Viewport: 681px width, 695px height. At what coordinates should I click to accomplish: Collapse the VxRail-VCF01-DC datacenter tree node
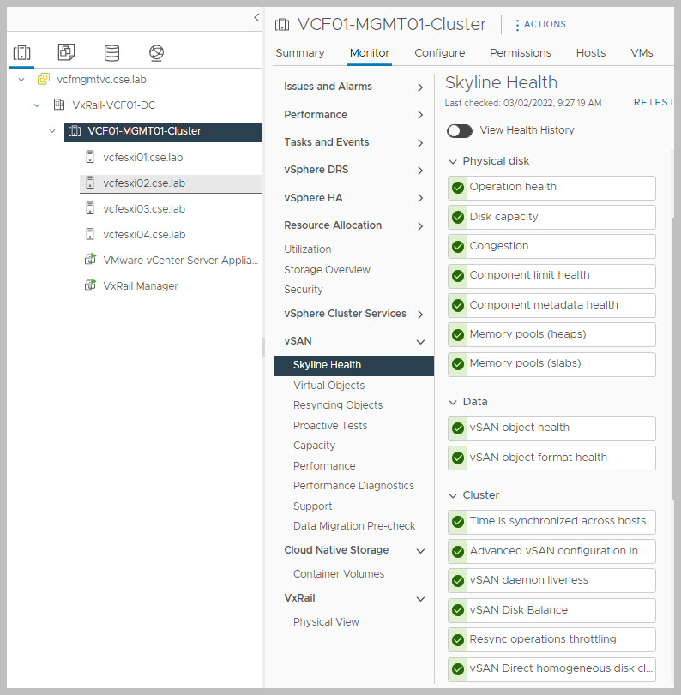37,105
